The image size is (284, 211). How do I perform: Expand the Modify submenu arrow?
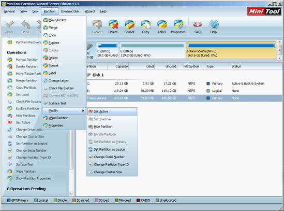(83, 110)
